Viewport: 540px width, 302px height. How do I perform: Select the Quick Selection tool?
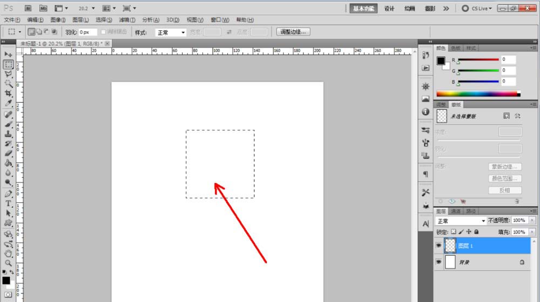8,83
